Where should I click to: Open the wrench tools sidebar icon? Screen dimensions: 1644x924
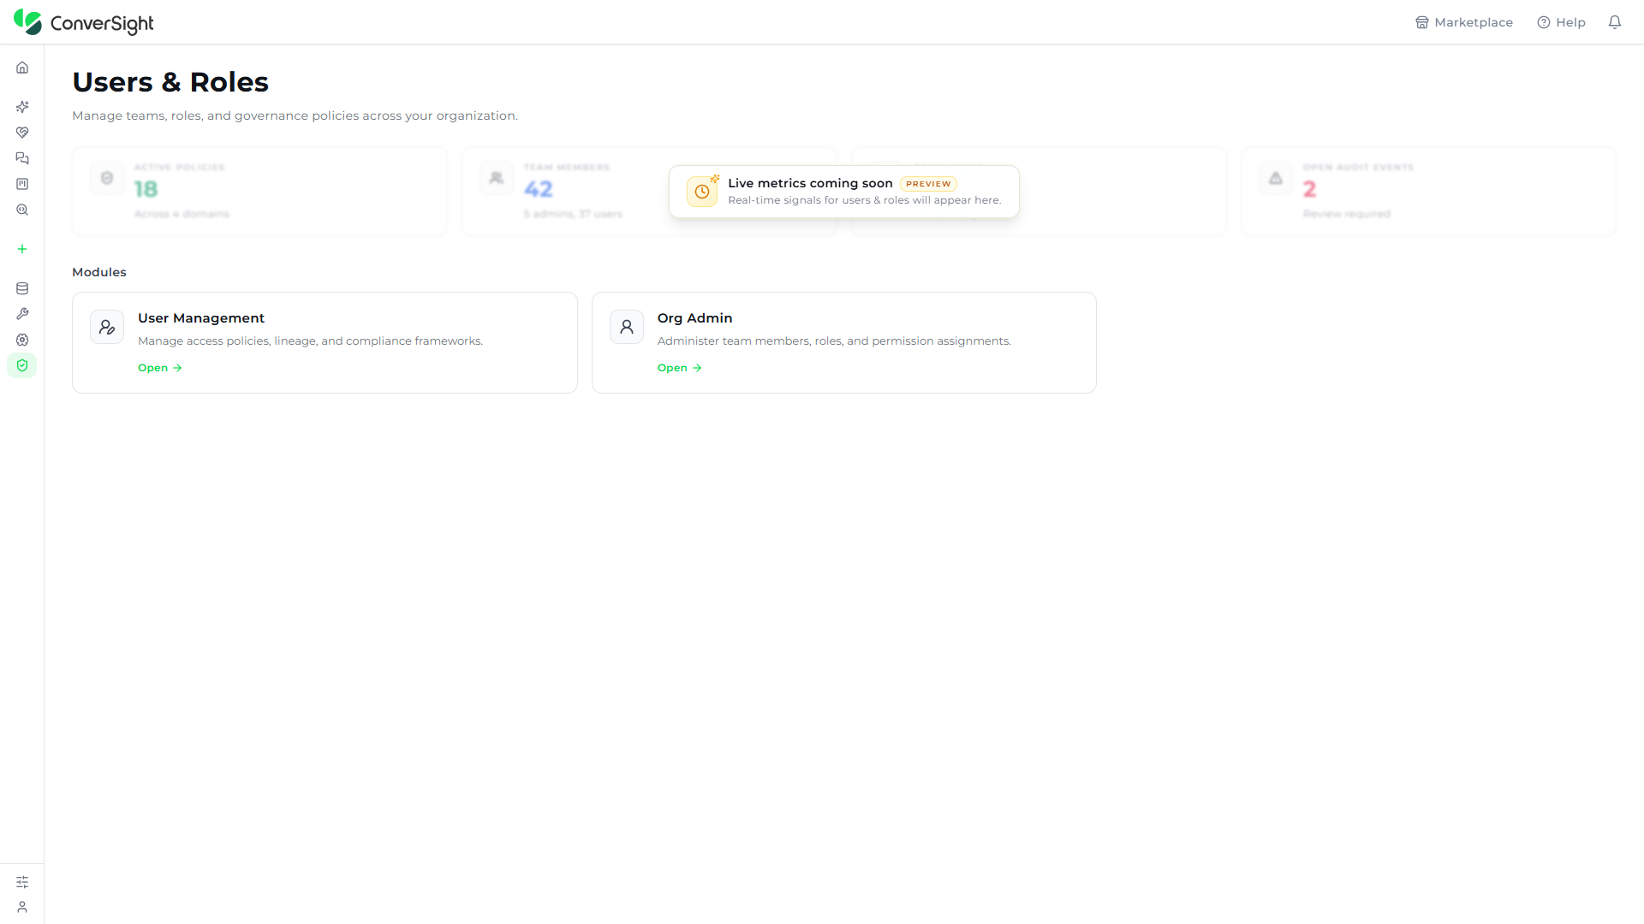pos(22,314)
